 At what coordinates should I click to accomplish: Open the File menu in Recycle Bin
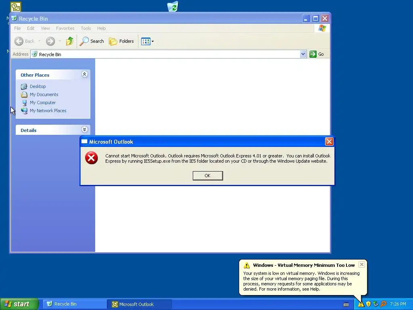(17, 28)
